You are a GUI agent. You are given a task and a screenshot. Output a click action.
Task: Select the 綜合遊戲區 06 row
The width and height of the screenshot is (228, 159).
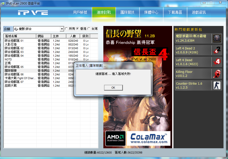pos(39,74)
